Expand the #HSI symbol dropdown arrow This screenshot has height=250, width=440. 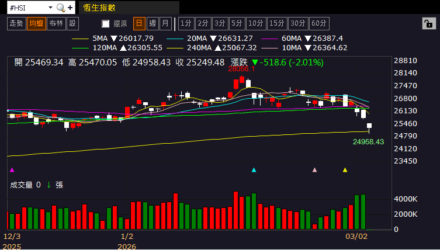pyautogui.click(x=50, y=8)
